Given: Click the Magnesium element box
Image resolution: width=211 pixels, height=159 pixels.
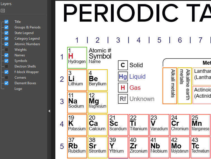Looking at the screenshot, I should (98, 103).
